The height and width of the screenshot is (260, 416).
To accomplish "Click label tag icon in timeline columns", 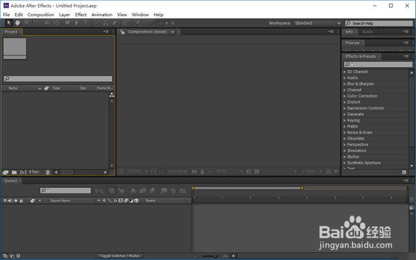I will click(33, 200).
